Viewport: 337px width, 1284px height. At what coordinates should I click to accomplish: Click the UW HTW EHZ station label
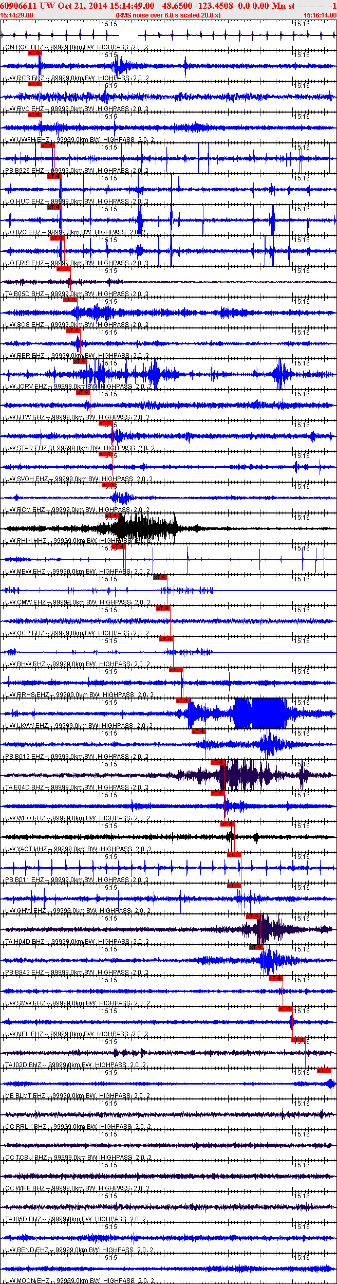[x=25, y=417]
